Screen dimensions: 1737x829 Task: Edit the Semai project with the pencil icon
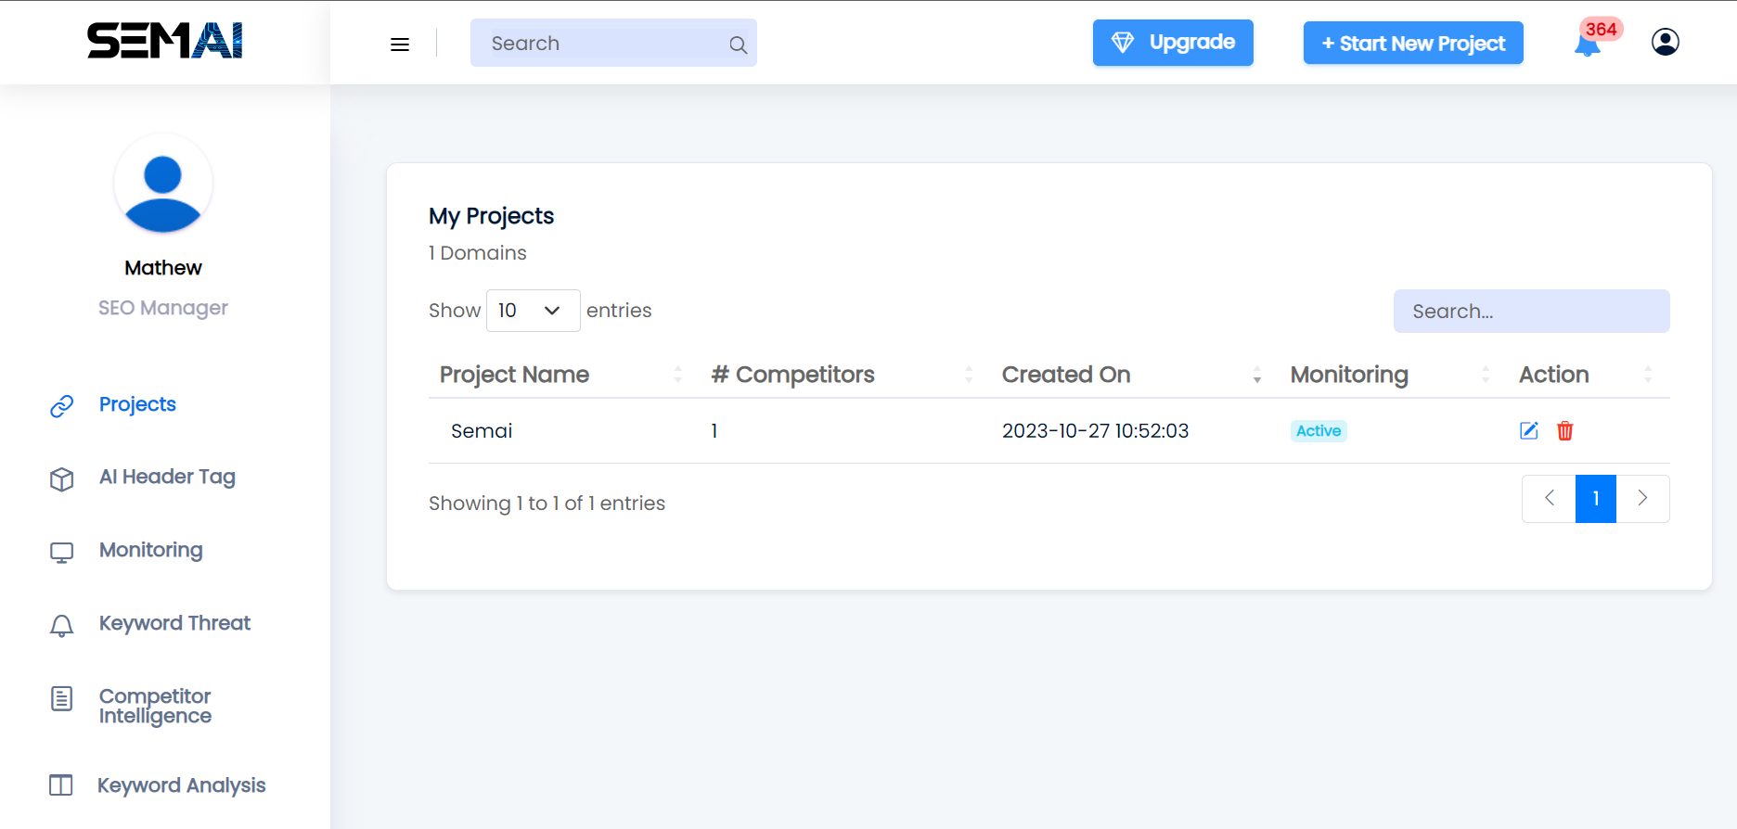pos(1528,430)
